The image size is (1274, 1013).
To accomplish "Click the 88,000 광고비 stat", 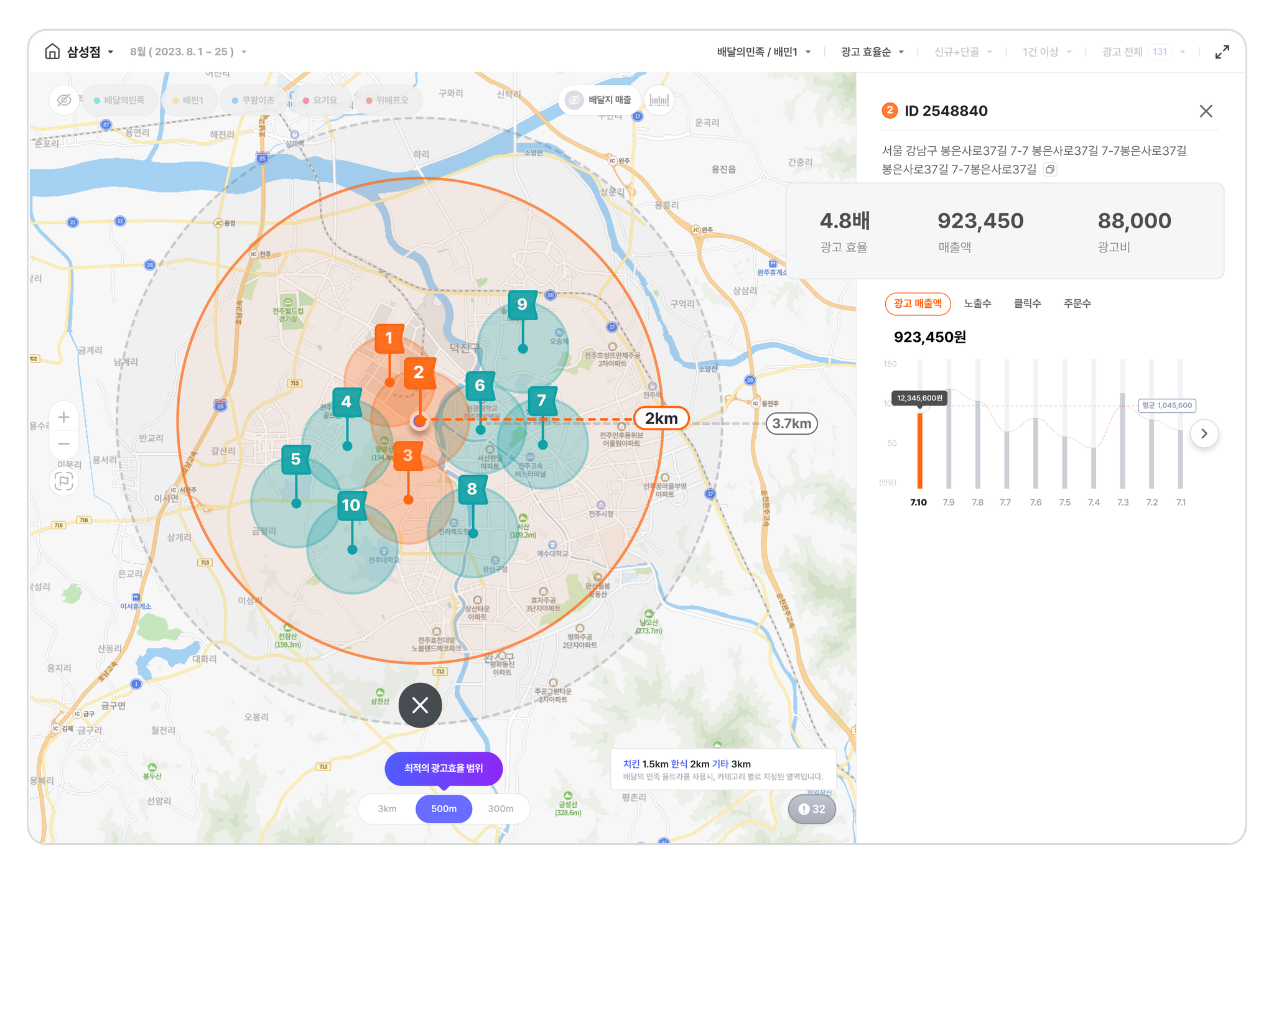I will coord(1134,231).
